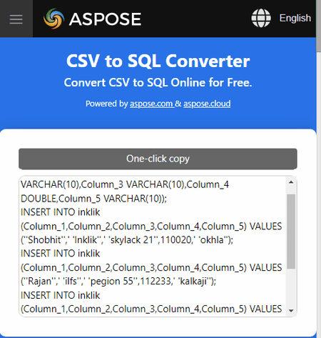Open the English language selector
Screen dimensions: 321x338
(x=295, y=18)
